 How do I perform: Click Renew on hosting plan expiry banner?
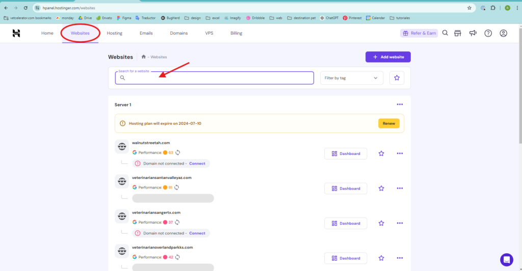pyautogui.click(x=388, y=123)
